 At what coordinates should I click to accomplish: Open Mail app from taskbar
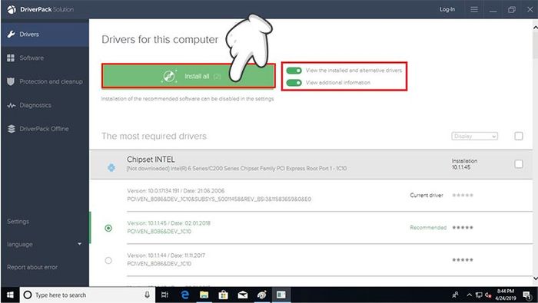click(243, 295)
